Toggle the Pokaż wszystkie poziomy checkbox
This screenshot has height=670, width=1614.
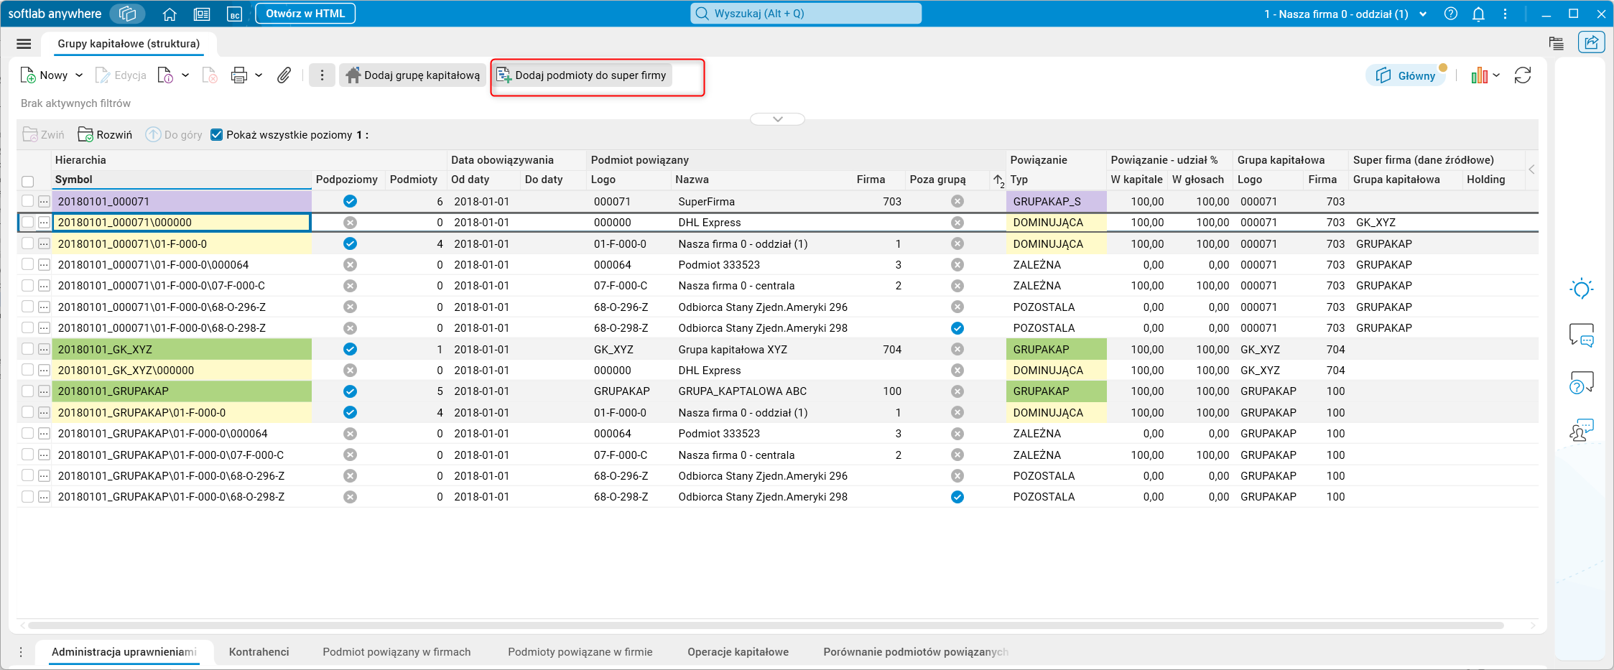(x=216, y=135)
